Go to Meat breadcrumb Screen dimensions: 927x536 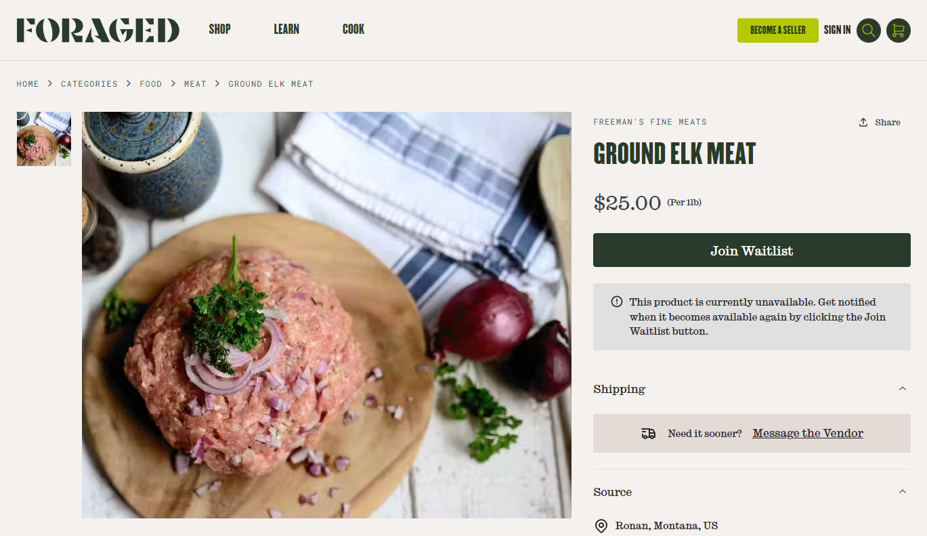pyautogui.click(x=195, y=84)
